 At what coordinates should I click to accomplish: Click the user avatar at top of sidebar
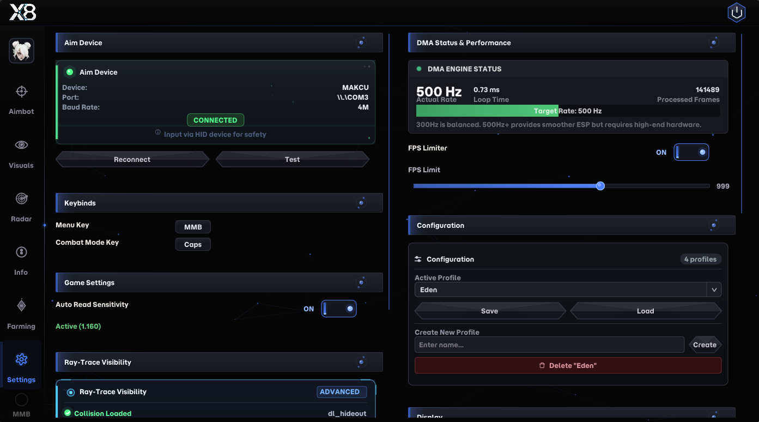21,51
